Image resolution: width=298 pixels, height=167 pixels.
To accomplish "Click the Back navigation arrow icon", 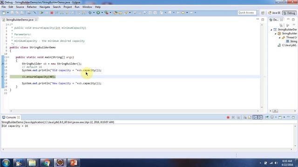I will (178, 13).
